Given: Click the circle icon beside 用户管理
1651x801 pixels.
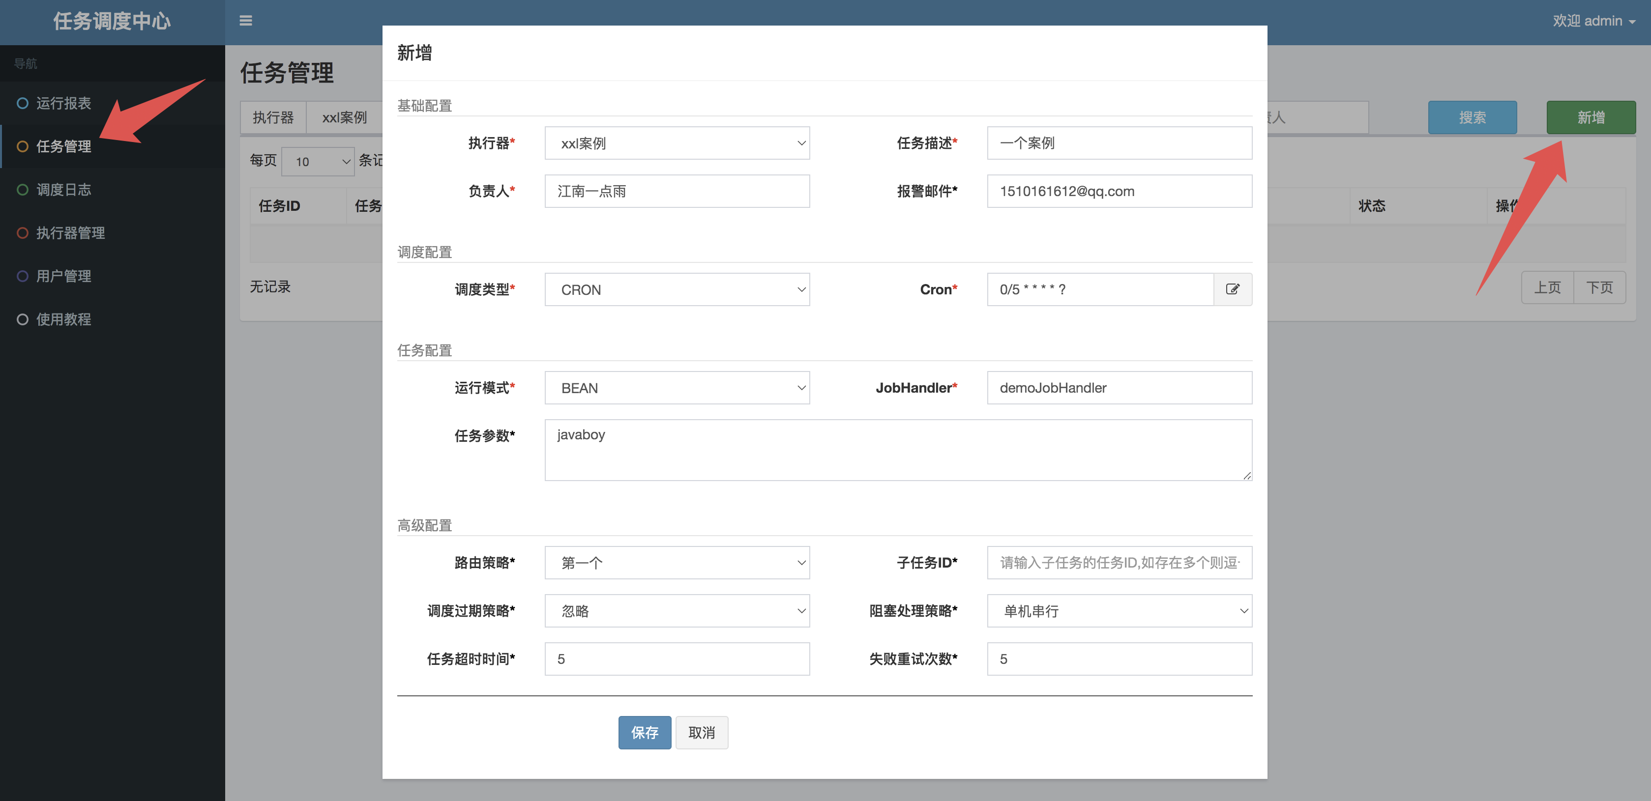Looking at the screenshot, I should point(23,276).
